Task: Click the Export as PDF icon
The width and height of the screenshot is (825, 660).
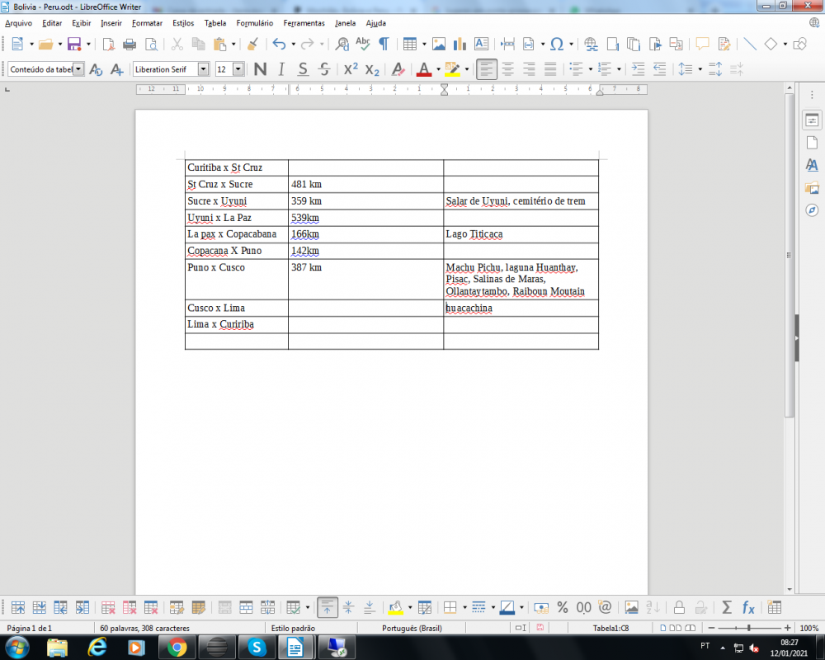Action: click(x=108, y=45)
